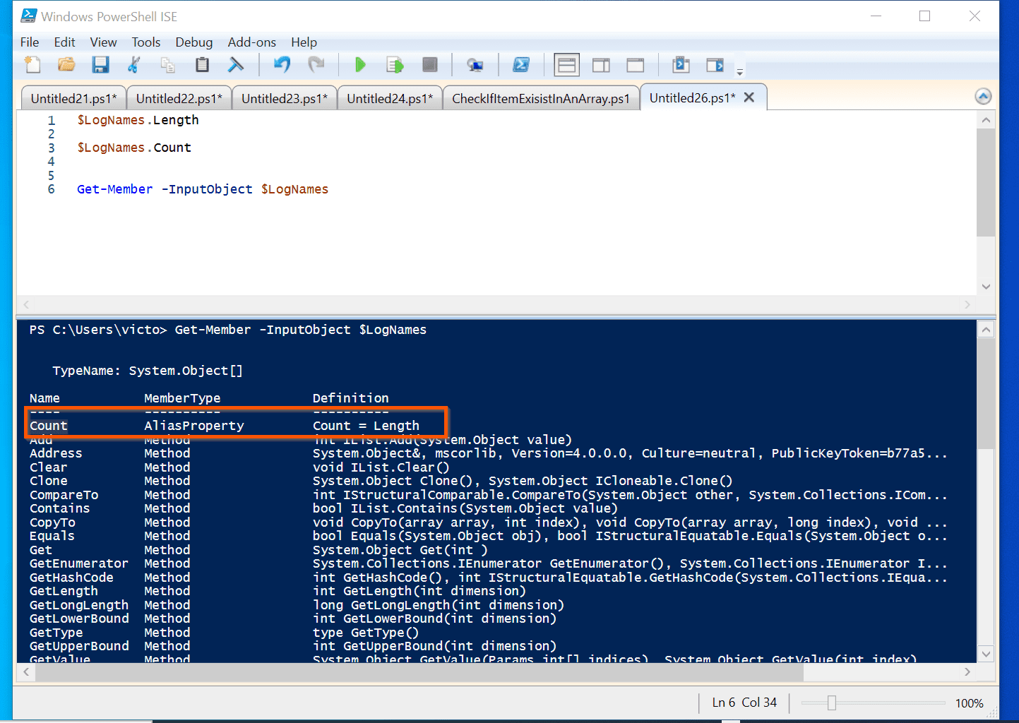This screenshot has height=723, width=1019.
Task: Open the Add-ons menu
Action: 252,42
